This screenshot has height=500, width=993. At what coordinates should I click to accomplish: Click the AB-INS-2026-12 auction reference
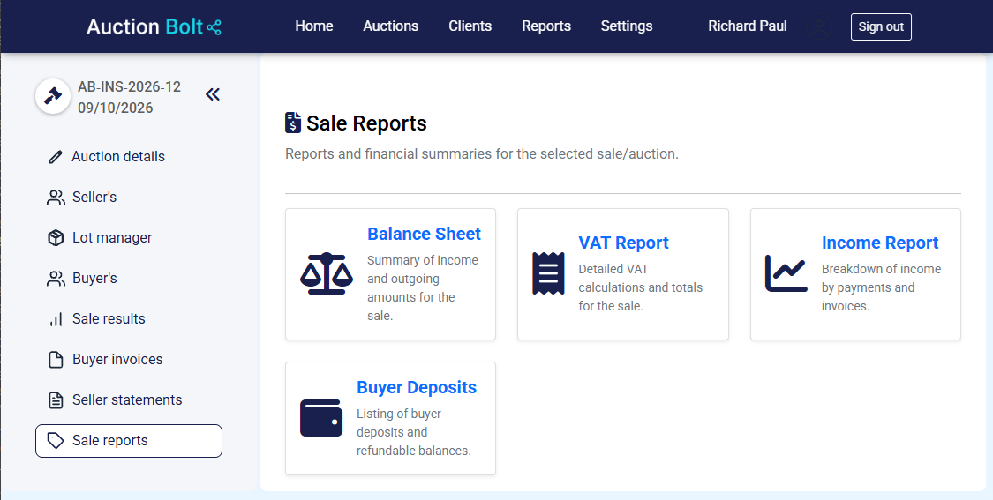coord(129,86)
